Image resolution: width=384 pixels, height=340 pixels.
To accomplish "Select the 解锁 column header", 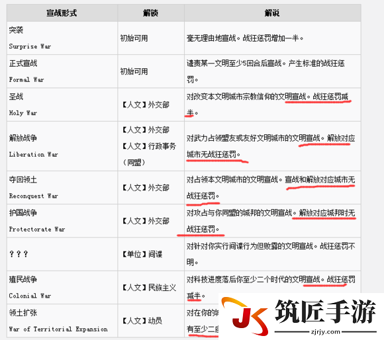I will 151,13.
